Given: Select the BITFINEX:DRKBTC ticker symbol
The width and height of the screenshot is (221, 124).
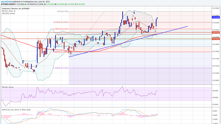Looking at the screenshot, I should [x=9, y=4].
